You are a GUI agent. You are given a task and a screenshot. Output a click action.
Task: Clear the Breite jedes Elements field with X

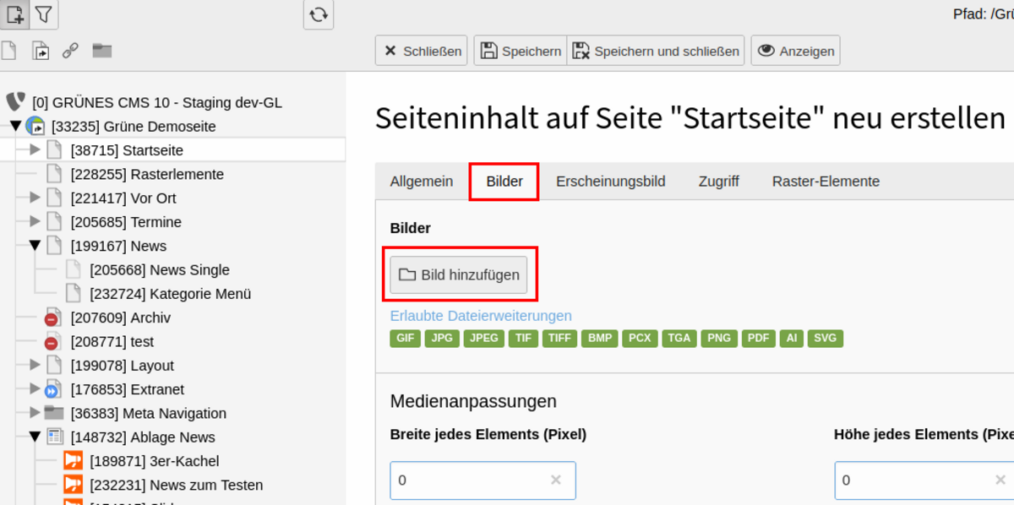coord(556,480)
